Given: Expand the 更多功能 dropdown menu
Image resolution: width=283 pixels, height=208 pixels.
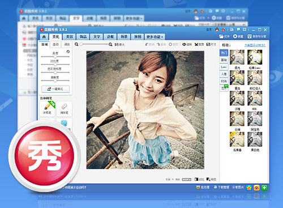Looking at the screenshot, I should pyautogui.click(x=155, y=37).
